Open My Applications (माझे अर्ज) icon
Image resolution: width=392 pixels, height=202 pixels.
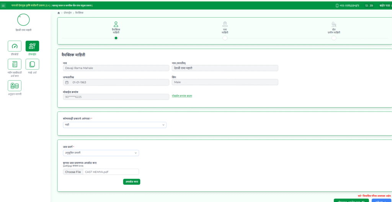pos(32,64)
